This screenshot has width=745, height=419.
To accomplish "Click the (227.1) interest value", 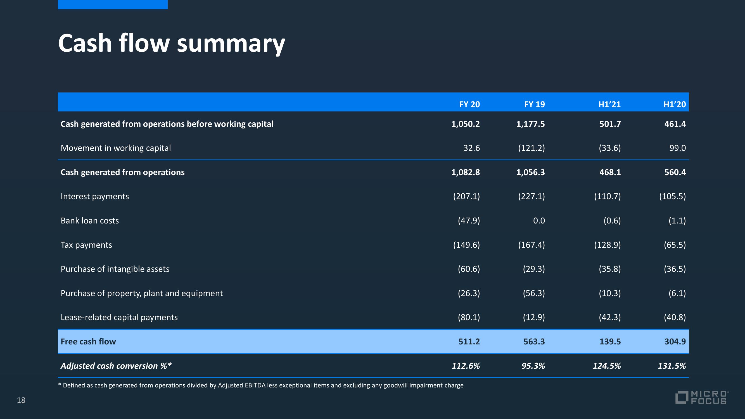I will tap(531, 196).
